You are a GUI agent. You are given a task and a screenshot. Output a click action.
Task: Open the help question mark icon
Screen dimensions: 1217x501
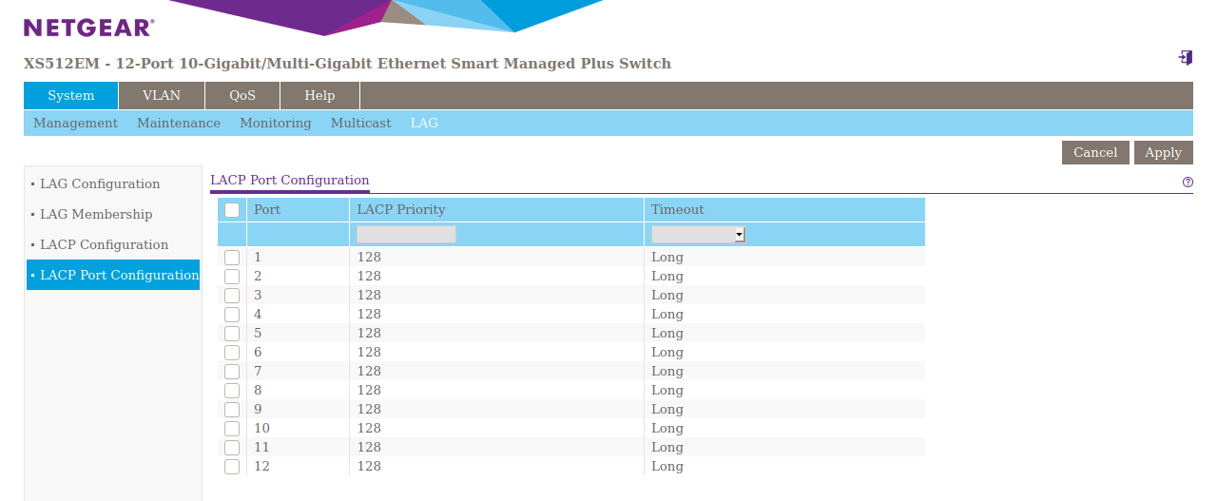(1188, 182)
